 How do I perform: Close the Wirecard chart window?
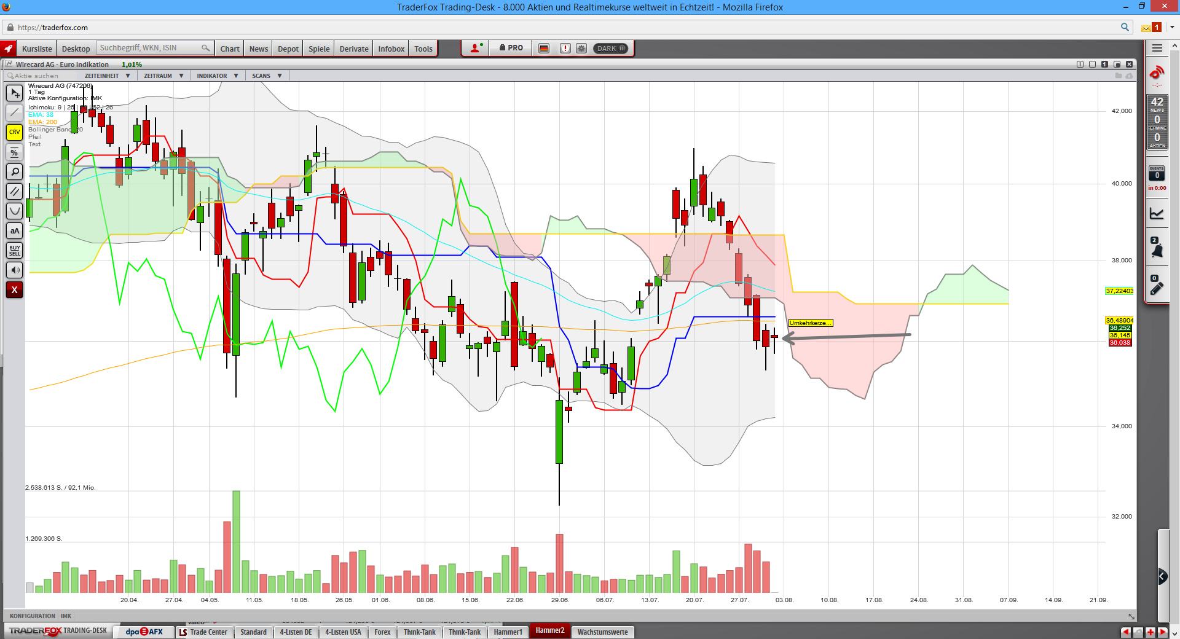click(1129, 64)
